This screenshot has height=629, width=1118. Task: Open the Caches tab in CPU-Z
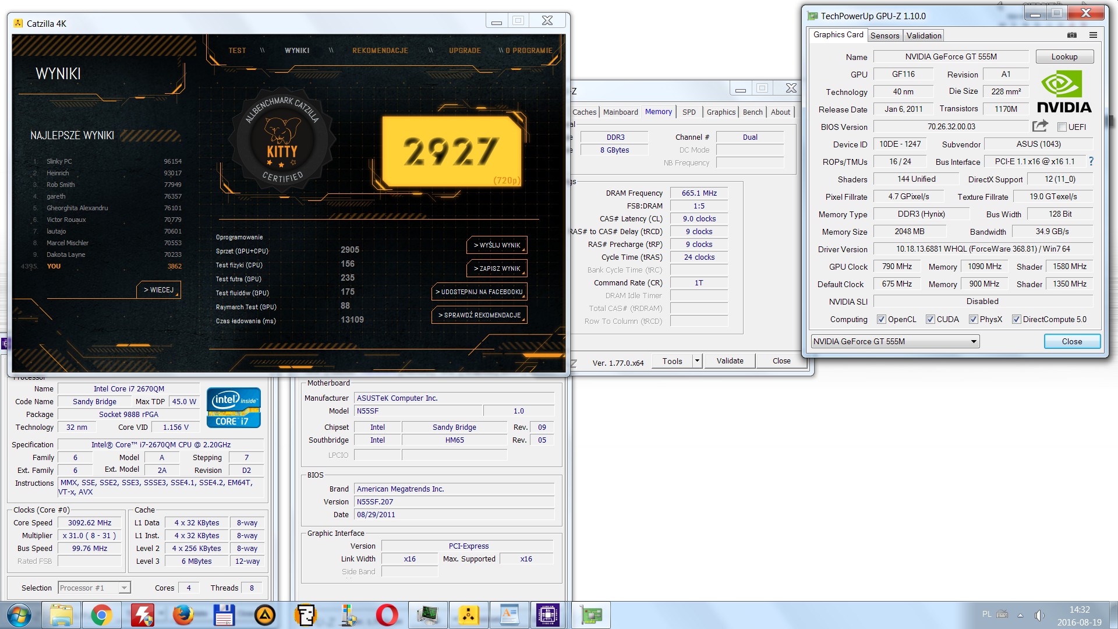584,112
